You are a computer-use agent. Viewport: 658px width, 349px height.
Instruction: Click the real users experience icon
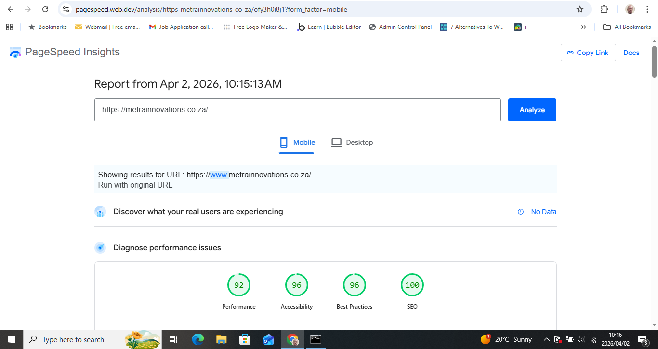click(x=100, y=212)
